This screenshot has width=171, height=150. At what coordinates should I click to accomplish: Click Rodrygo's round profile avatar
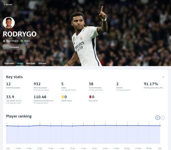(9, 22)
